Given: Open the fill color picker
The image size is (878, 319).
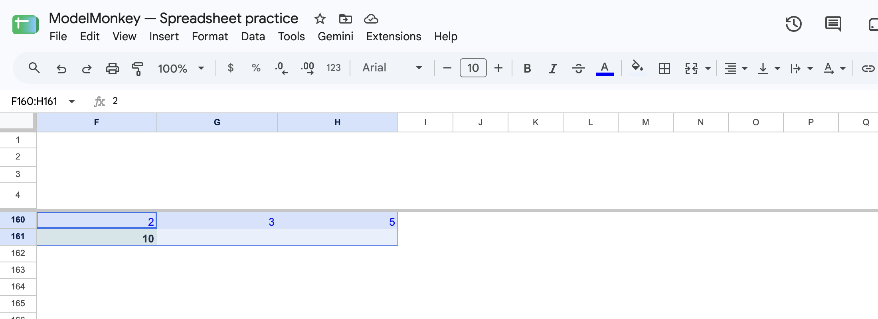Looking at the screenshot, I should coord(637,68).
